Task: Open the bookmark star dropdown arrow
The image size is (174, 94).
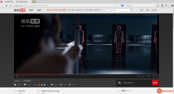Action: pyautogui.click(x=116, y=6)
